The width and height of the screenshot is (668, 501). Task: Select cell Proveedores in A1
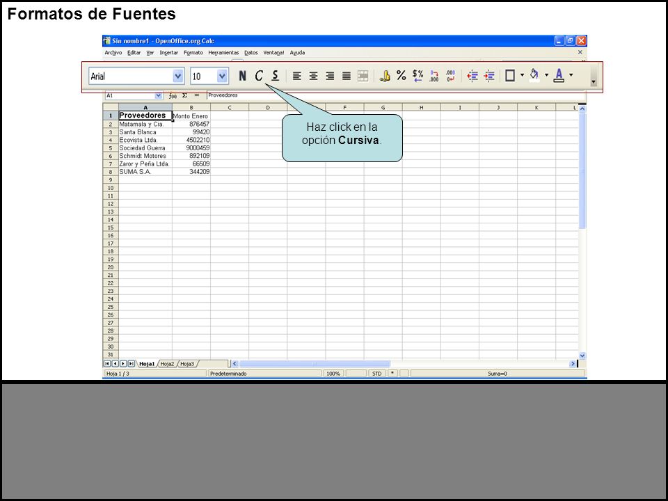click(145, 116)
